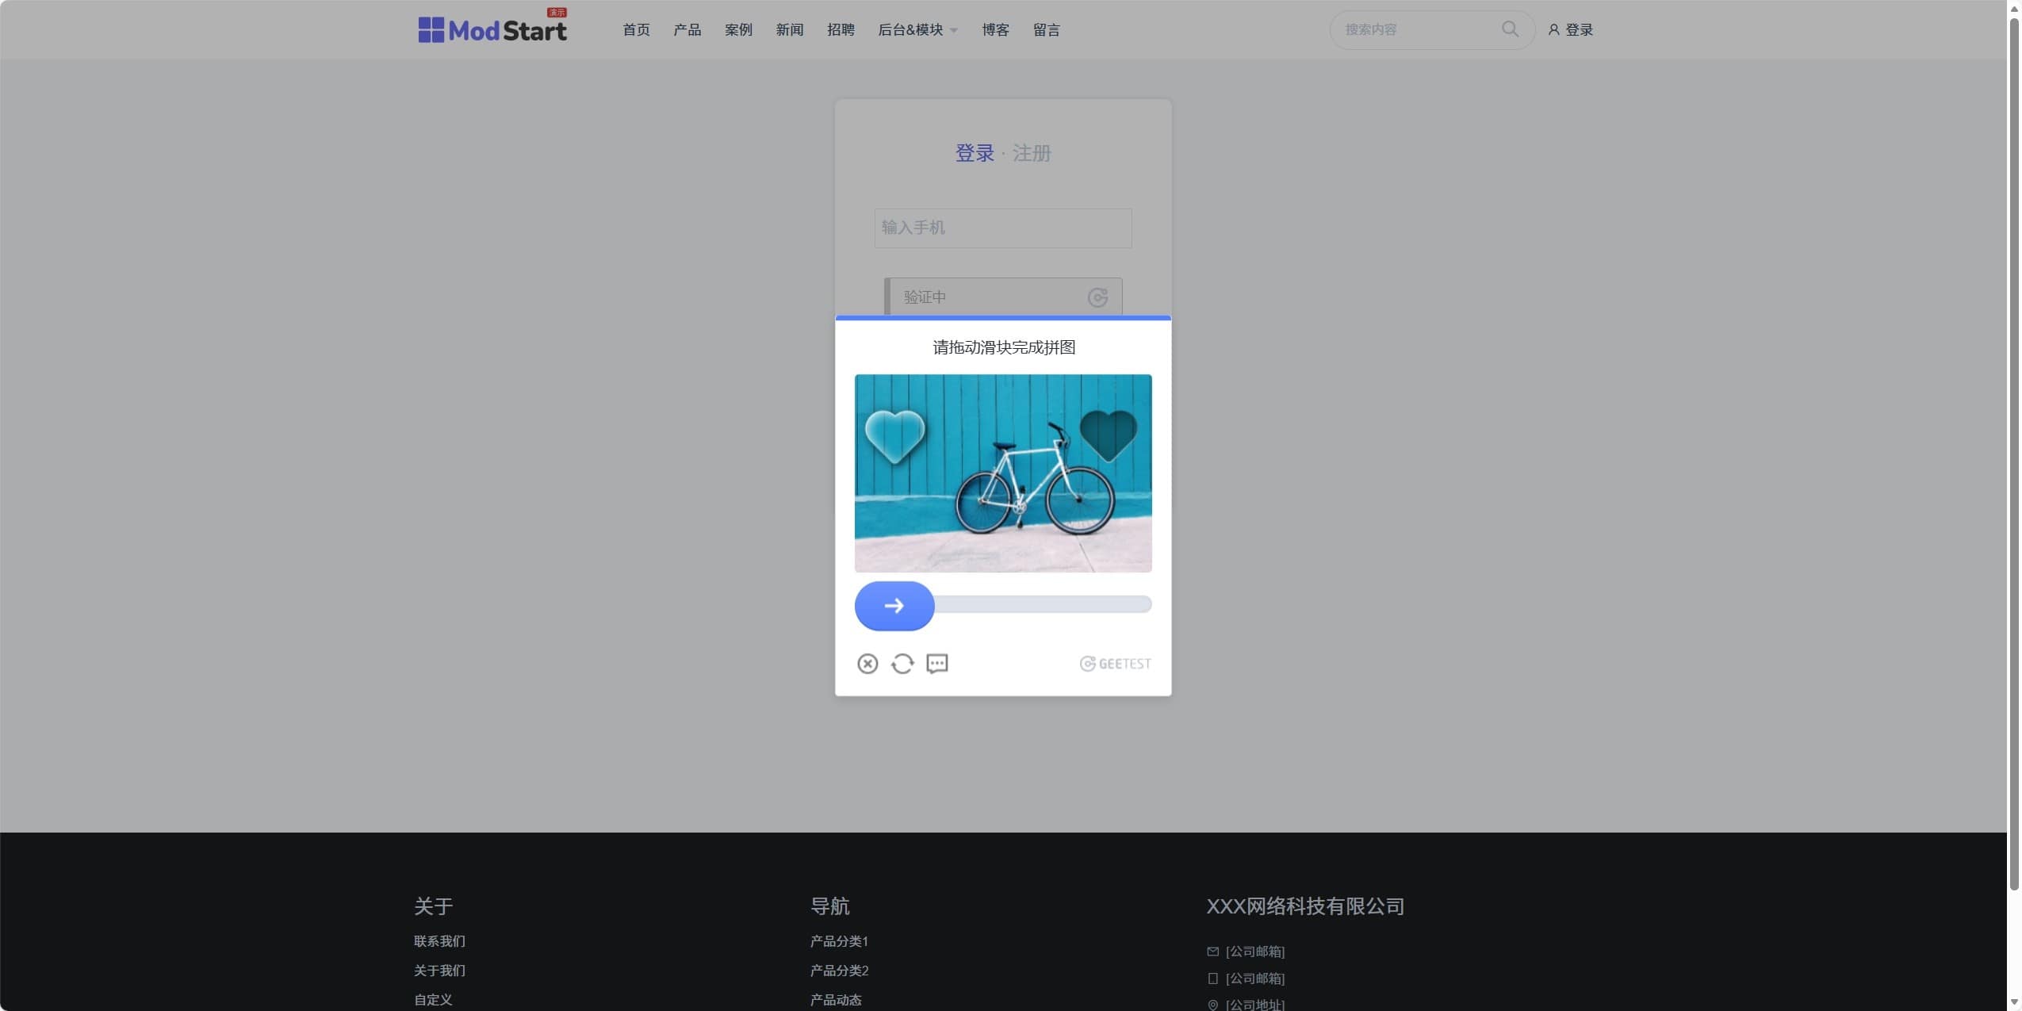2022x1011 pixels.
Task: Open the 首页 menu item
Action: [636, 30]
